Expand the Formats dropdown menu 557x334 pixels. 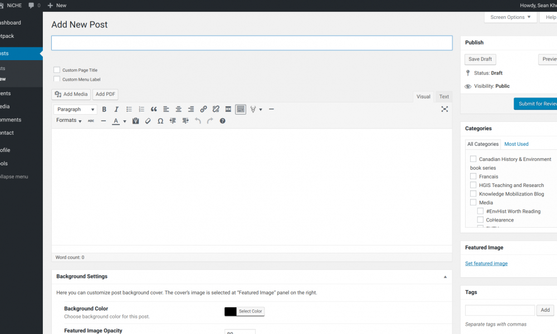[69, 121]
